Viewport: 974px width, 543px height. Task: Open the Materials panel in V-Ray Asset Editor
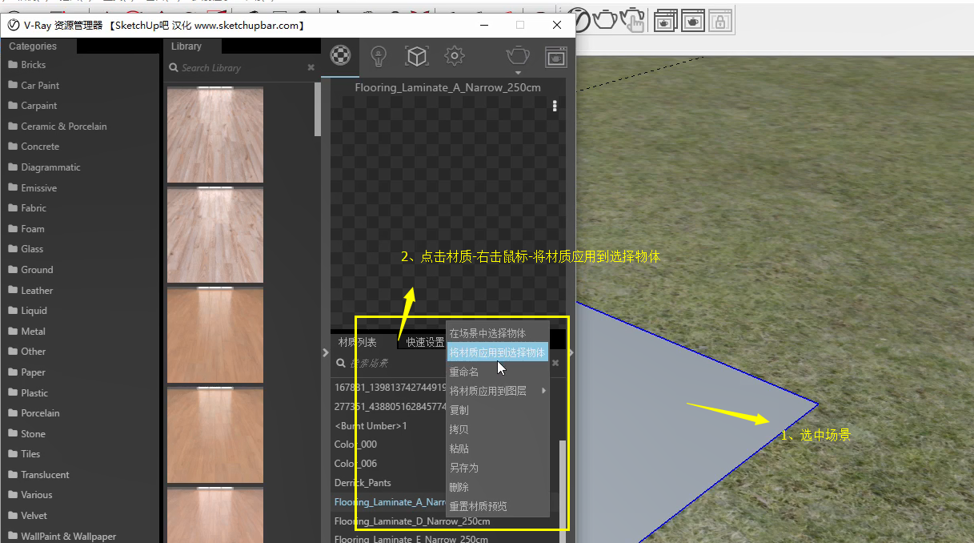pyautogui.click(x=340, y=56)
